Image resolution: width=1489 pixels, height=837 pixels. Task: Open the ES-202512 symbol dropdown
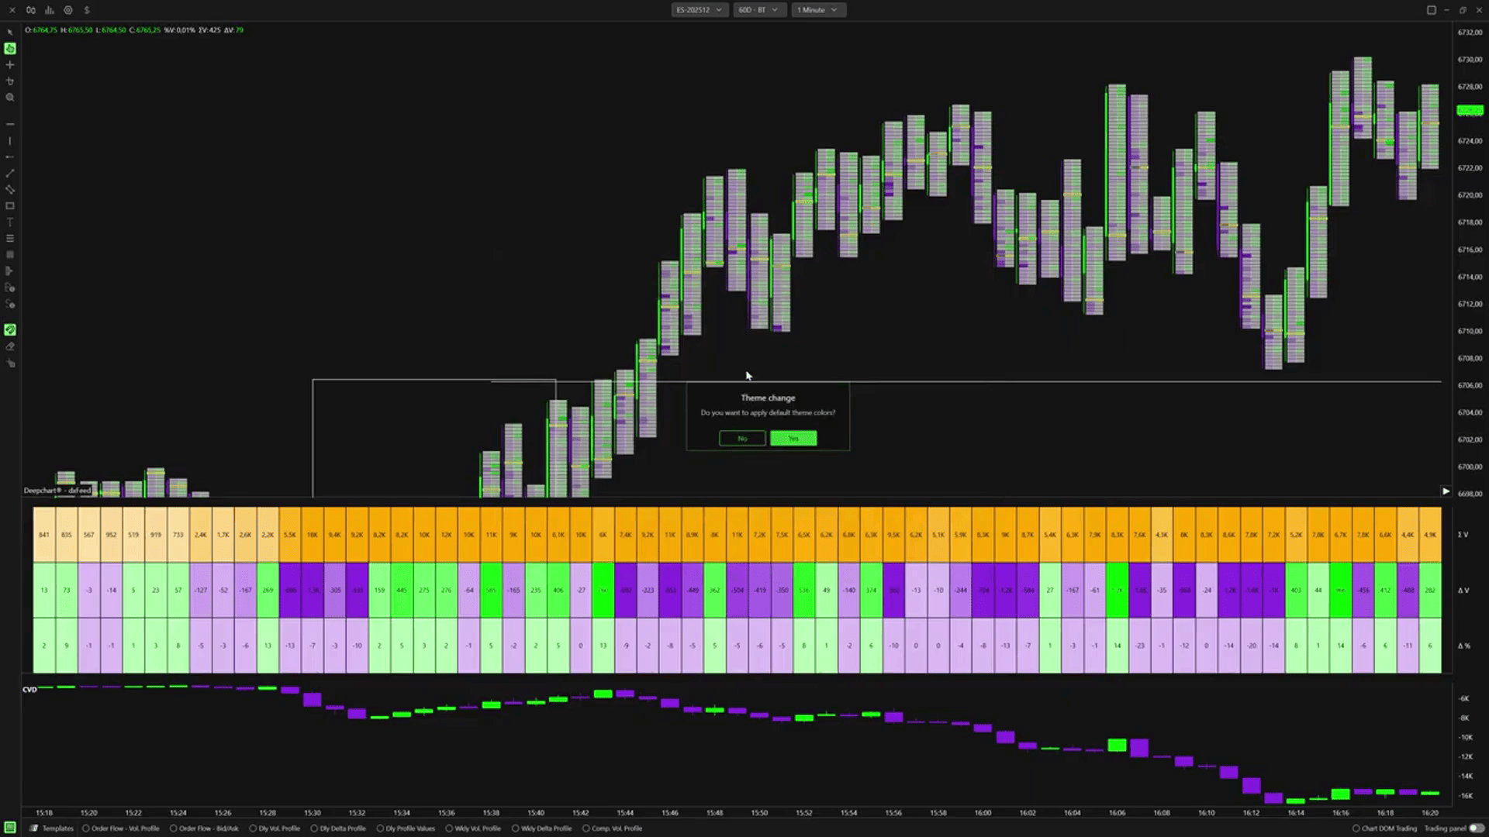click(699, 10)
